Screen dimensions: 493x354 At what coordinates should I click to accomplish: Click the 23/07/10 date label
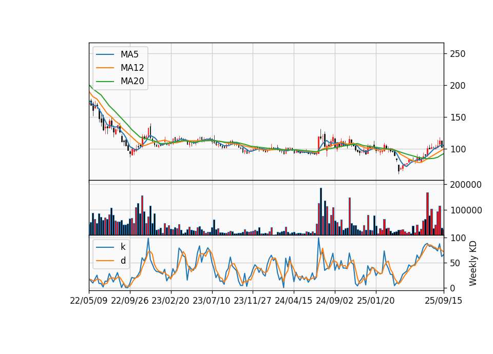pos(212,301)
